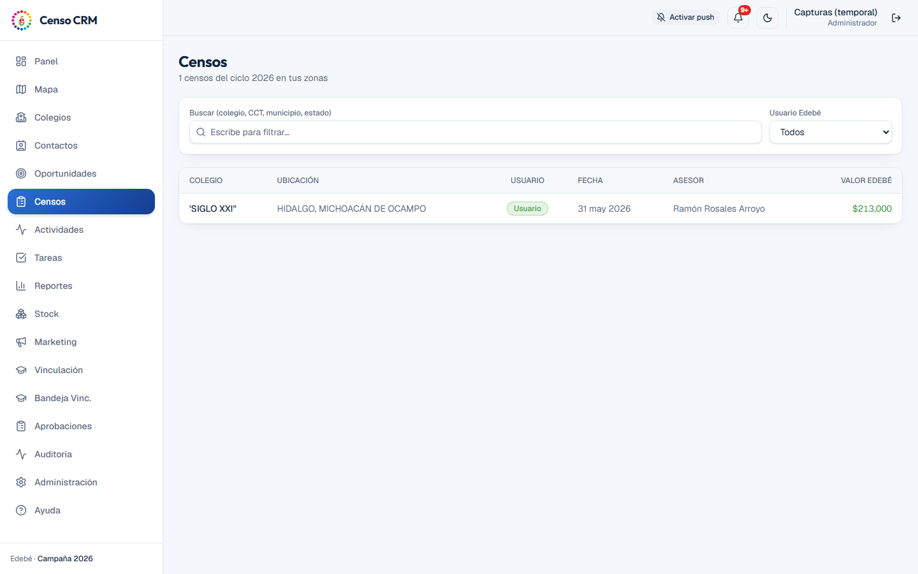Click Ramón Rosales Arroyo asesor cell
The height and width of the screenshot is (574, 918).
click(x=719, y=209)
